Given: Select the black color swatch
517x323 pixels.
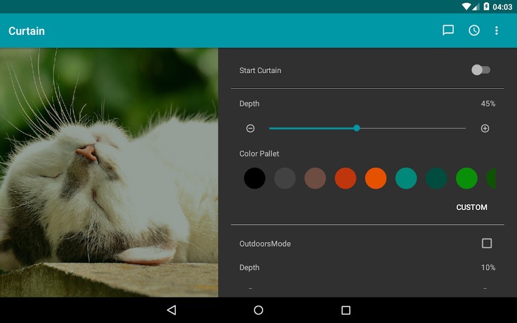Looking at the screenshot, I should click(254, 178).
